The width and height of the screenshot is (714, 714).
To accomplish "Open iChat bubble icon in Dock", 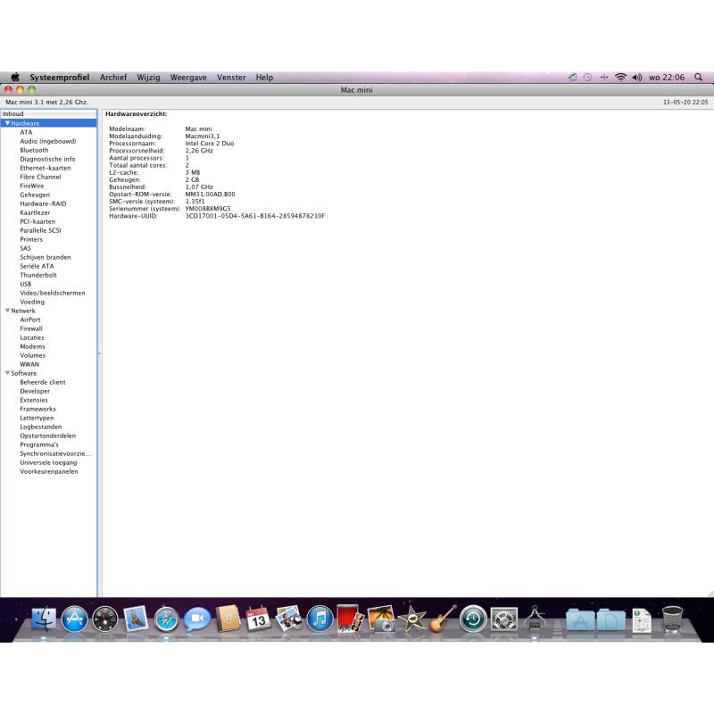I will (x=197, y=619).
